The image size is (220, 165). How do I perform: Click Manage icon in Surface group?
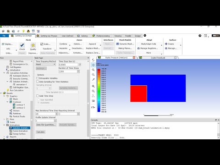(166, 48)
